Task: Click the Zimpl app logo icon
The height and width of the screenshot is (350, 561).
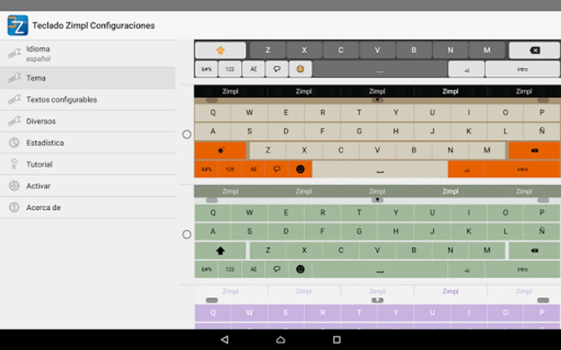Action: [18, 25]
